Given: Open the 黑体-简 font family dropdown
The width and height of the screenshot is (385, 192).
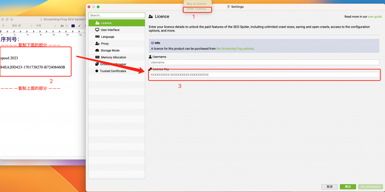Looking at the screenshot, I should tap(21, 26).
